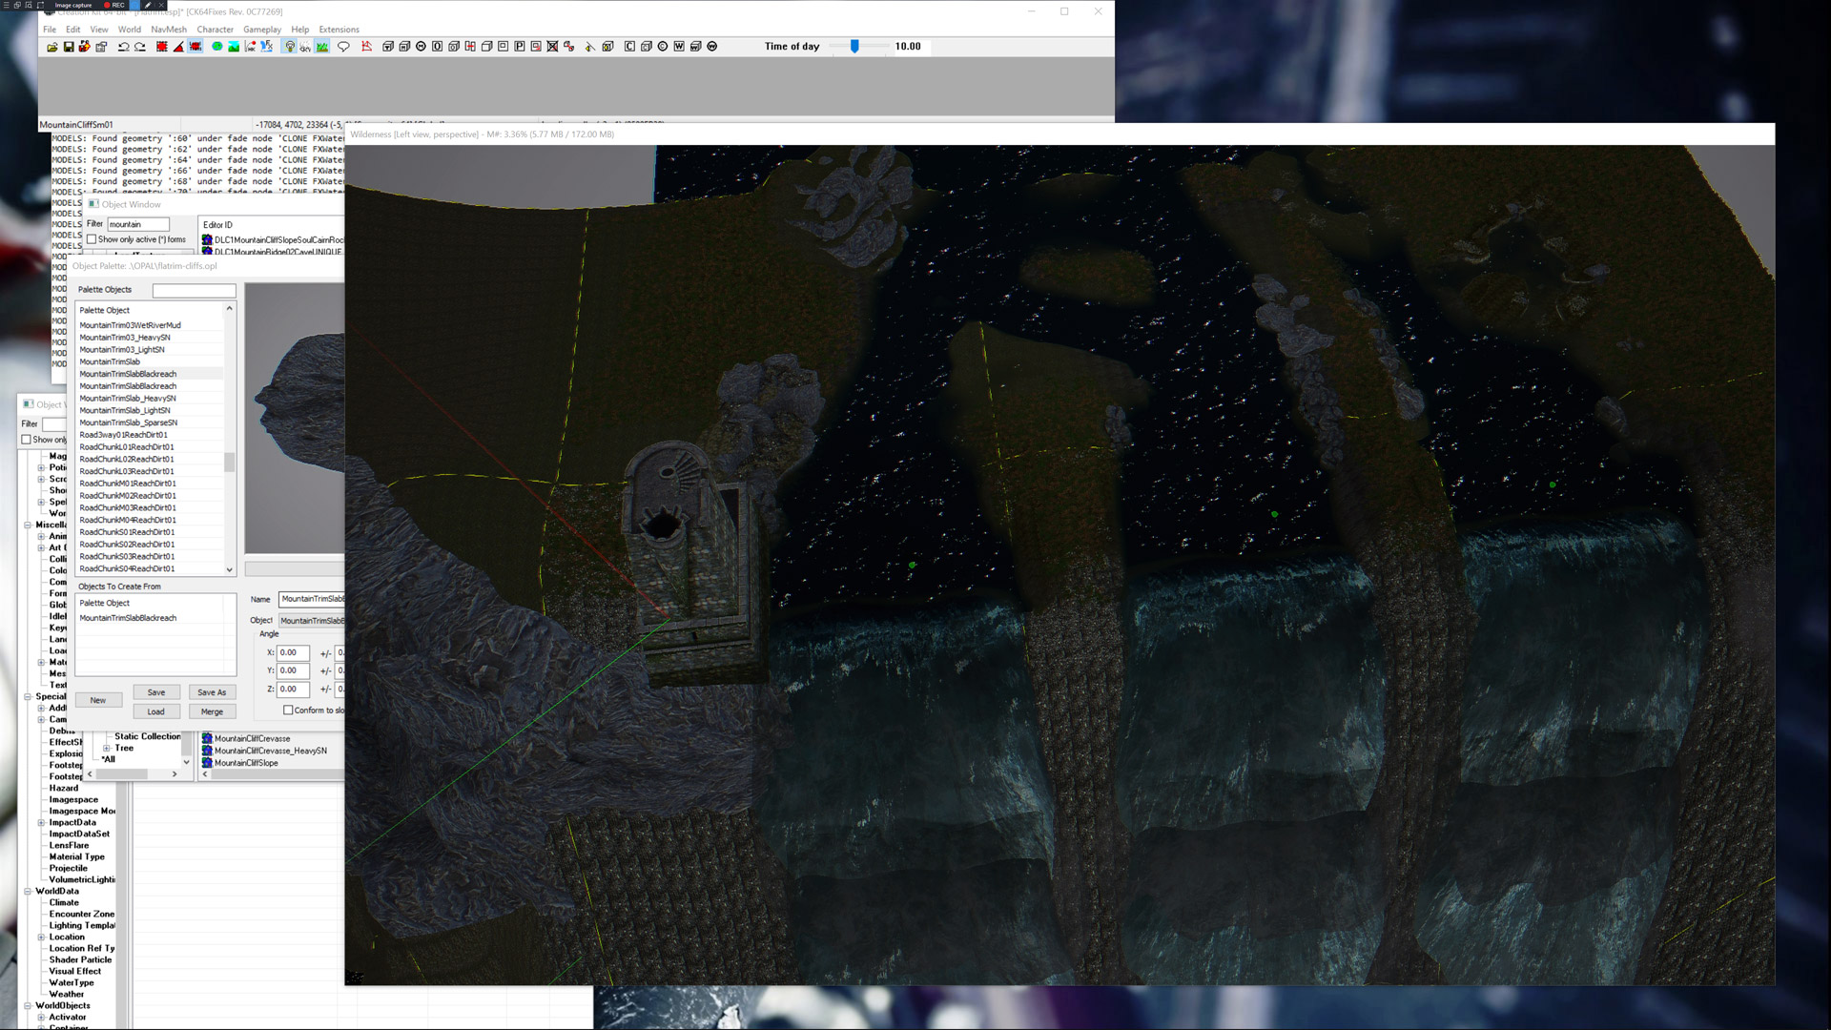Image resolution: width=1831 pixels, height=1030 pixels.
Task: Check the 'Conform to slope' checkbox
Action: coord(288,711)
